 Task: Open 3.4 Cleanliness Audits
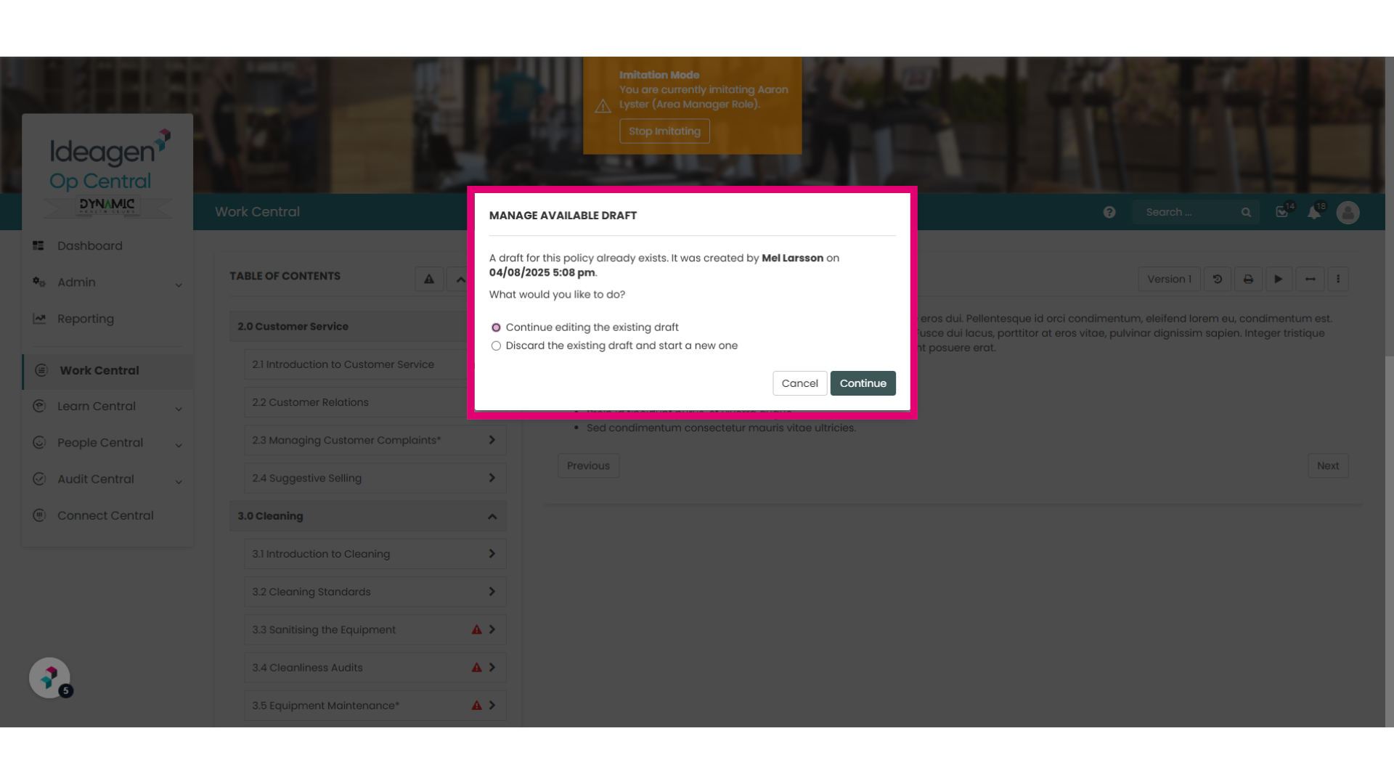tap(375, 667)
